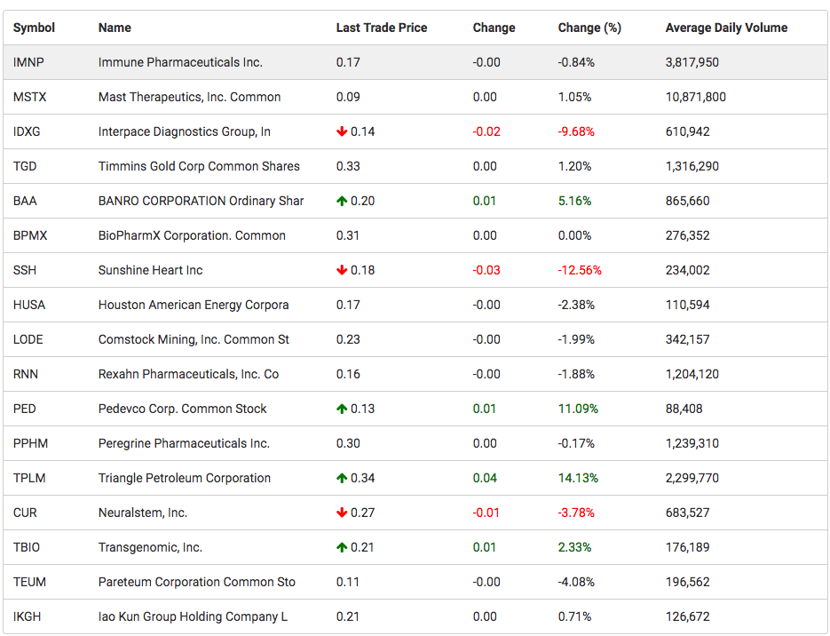Select the TBIO symbol
This screenshot has width=830, height=636.
point(27,547)
